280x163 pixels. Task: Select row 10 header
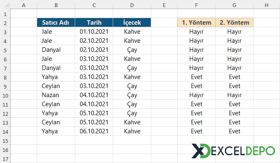pyautogui.click(x=5, y=95)
